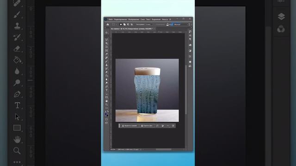Enable Add to selection mode
The image size is (296, 166).
[x=124, y=24]
